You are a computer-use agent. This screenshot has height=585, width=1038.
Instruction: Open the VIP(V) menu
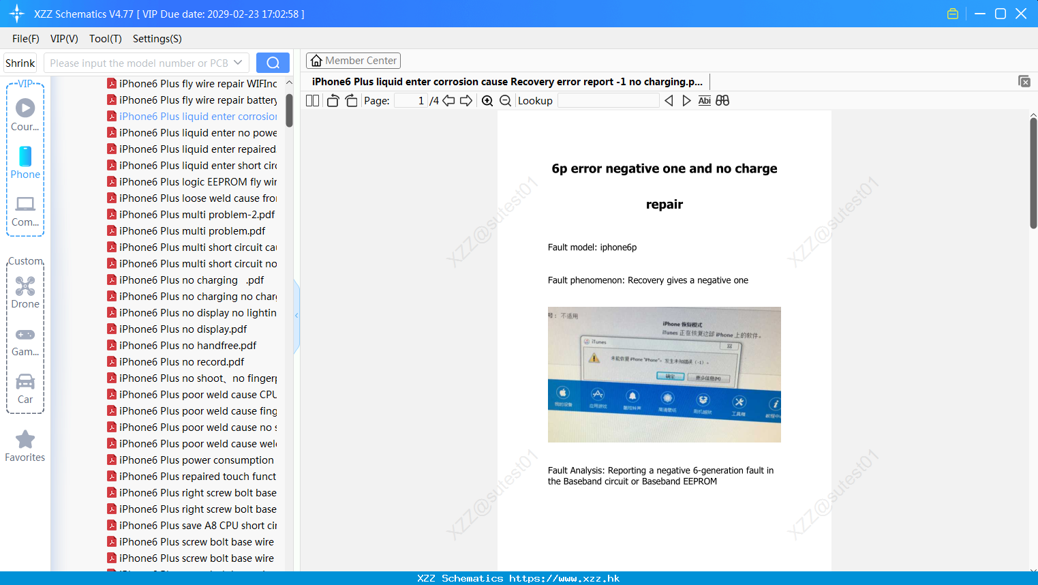(x=64, y=39)
